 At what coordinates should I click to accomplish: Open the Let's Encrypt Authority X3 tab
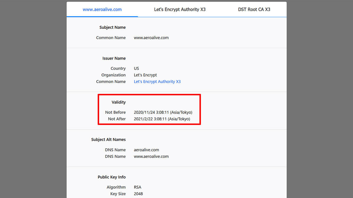click(x=180, y=9)
